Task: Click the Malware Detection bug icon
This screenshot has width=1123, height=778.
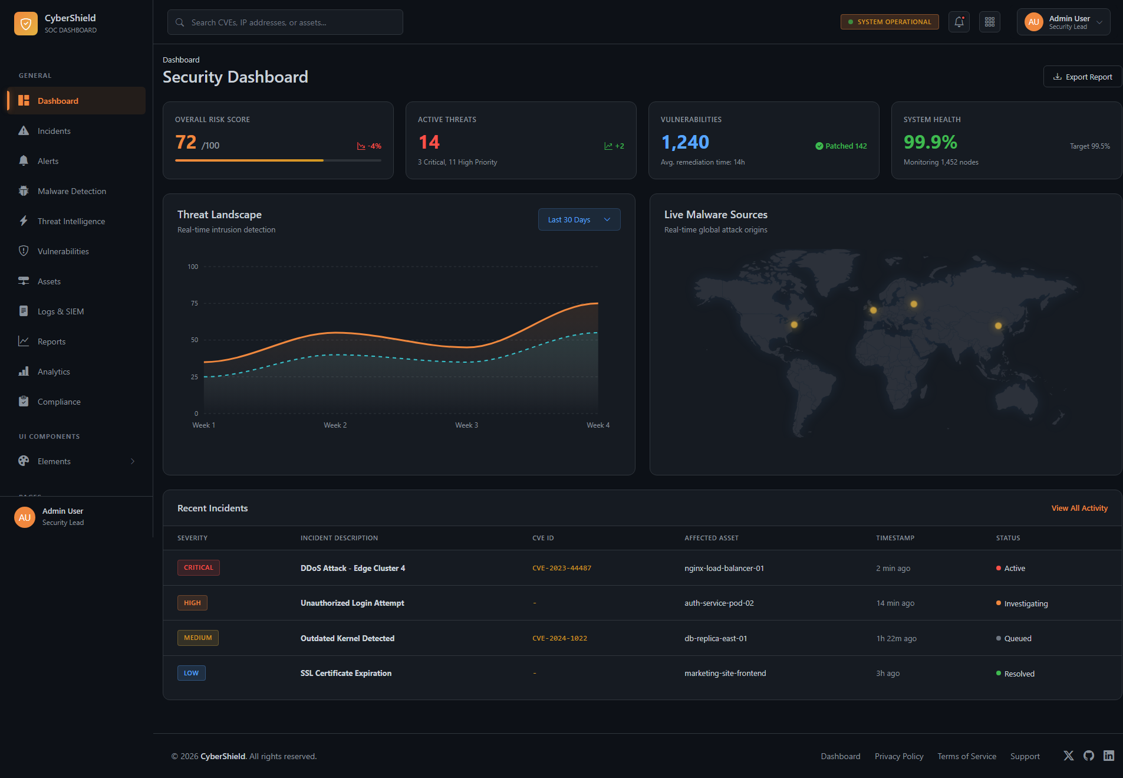Action: click(24, 191)
